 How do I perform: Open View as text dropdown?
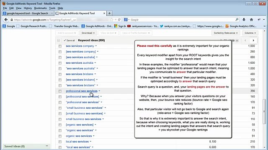[108, 33]
